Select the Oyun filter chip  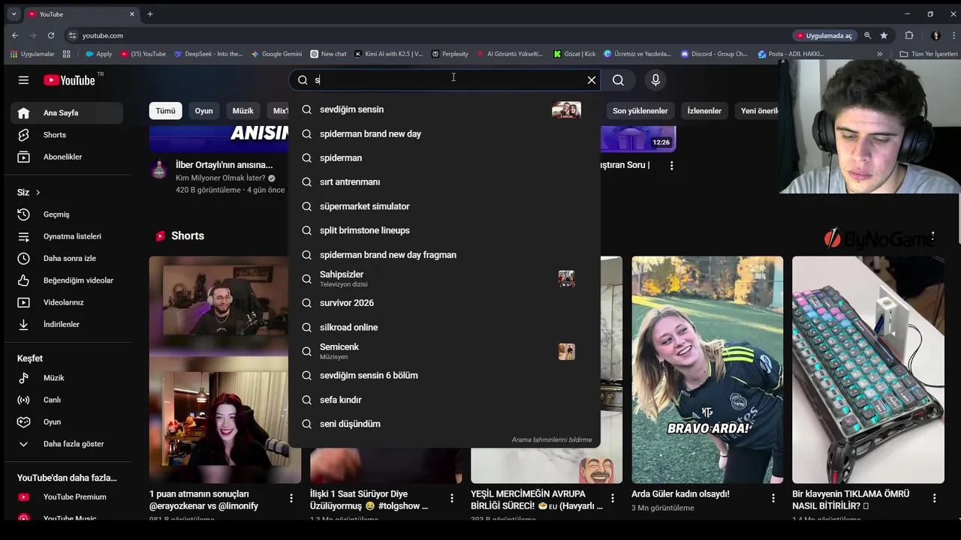point(203,111)
